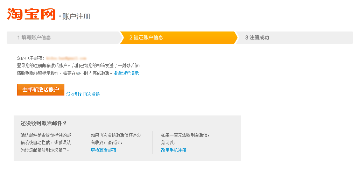Click the 登录您的注册邮箱激活账户 instruction line
The width and height of the screenshot is (359, 169).
pos(79,65)
